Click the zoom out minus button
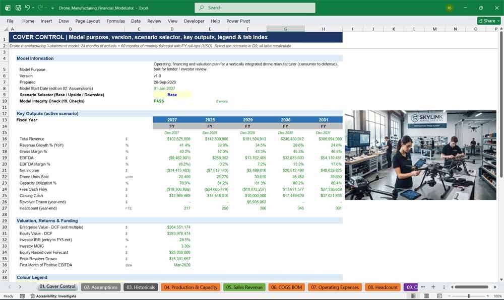Image resolution: width=504 pixels, height=300 pixels. (449, 296)
